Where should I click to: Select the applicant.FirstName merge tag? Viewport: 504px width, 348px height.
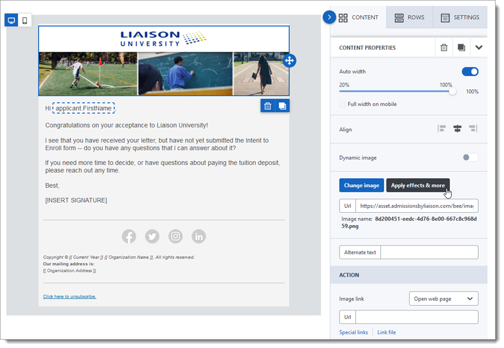[x=83, y=108]
